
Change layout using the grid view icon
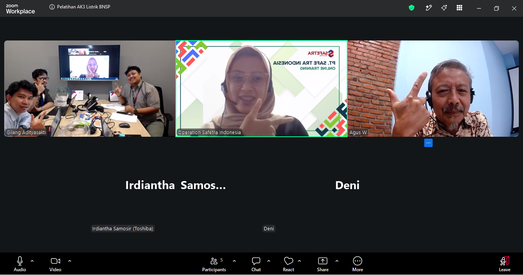pyautogui.click(x=460, y=8)
